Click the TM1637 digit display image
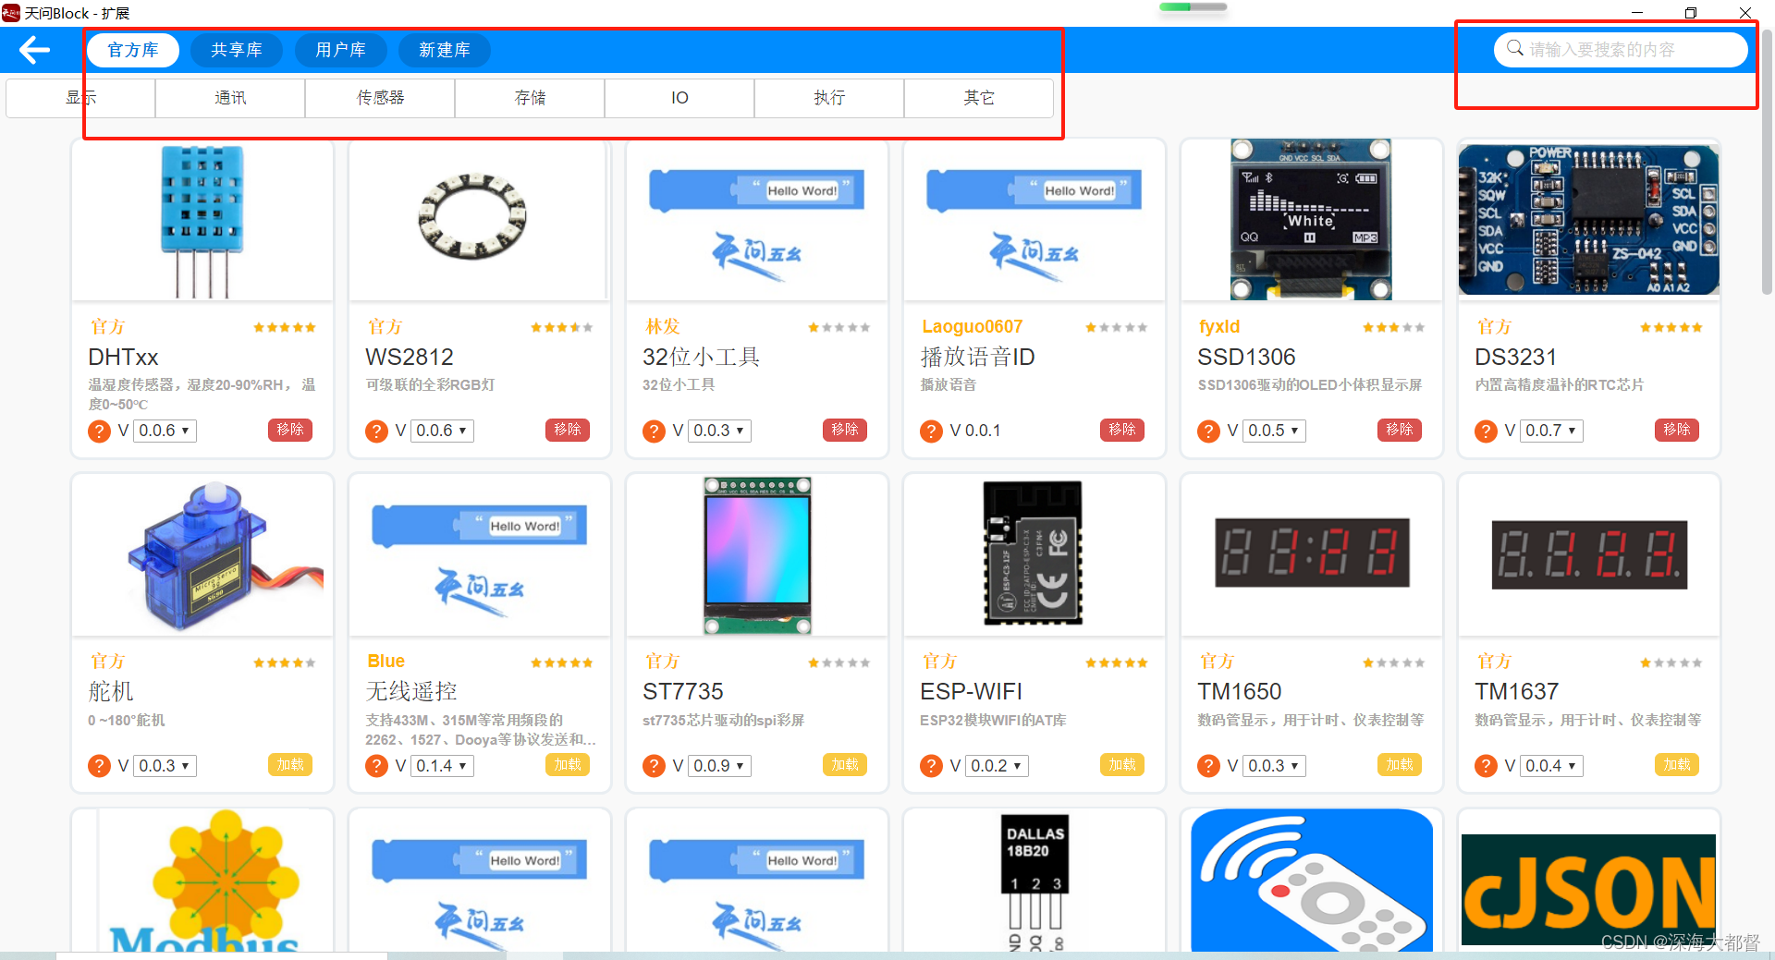Image resolution: width=1775 pixels, height=960 pixels. (1589, 554)
